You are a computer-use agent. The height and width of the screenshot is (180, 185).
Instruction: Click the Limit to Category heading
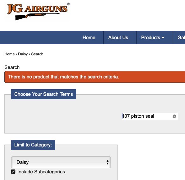[33, 145]
